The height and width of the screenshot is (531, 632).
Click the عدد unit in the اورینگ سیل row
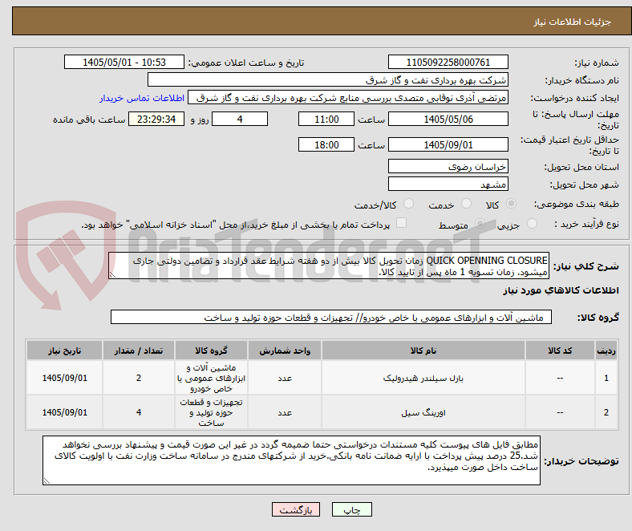coord(285,412)
